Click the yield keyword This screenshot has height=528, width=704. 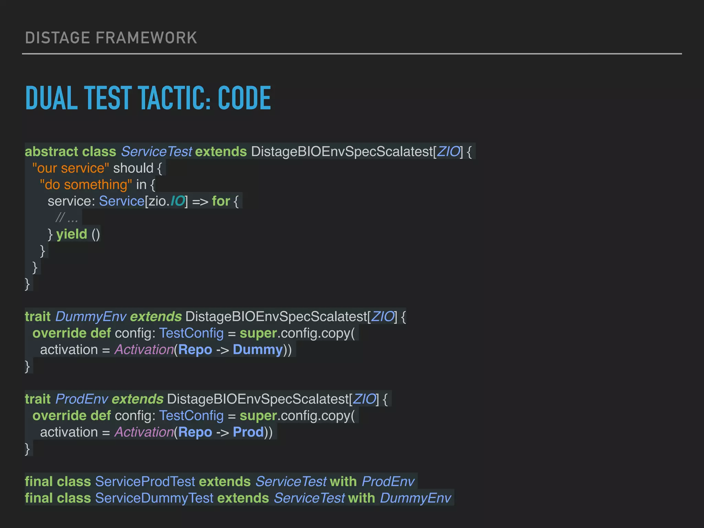71,234
